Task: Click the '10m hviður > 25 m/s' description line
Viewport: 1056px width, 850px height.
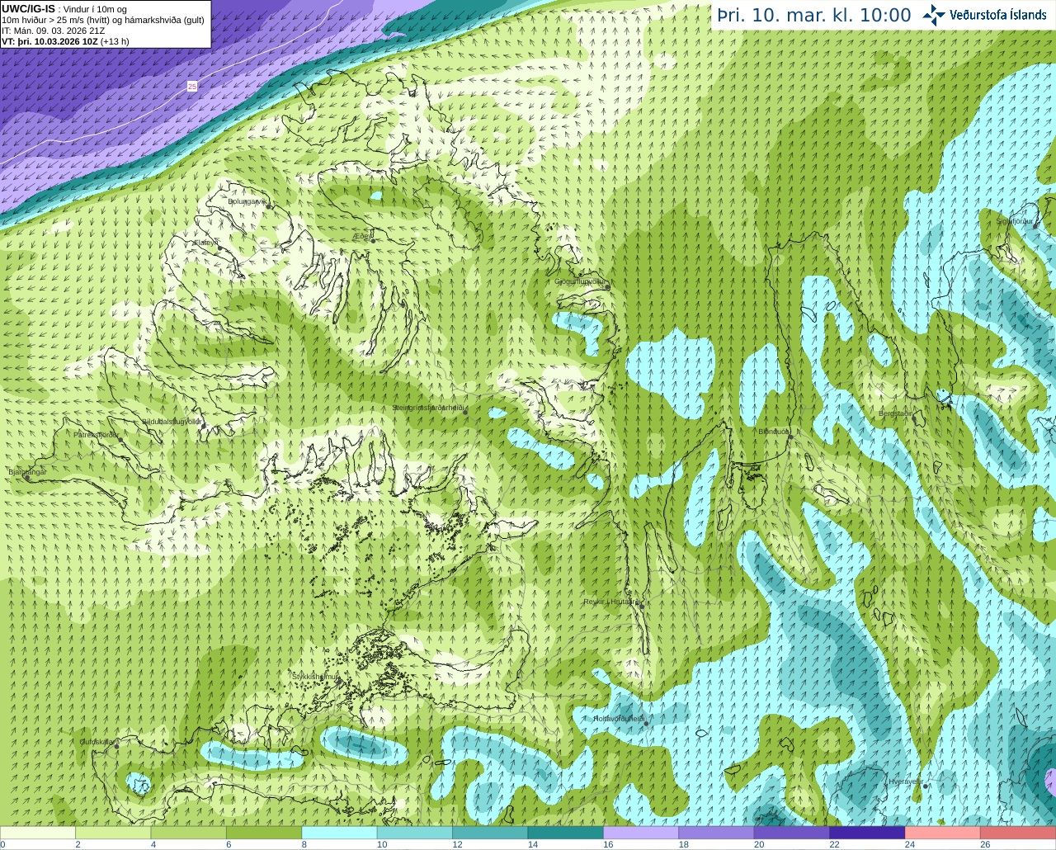Action: coord(103,20)
